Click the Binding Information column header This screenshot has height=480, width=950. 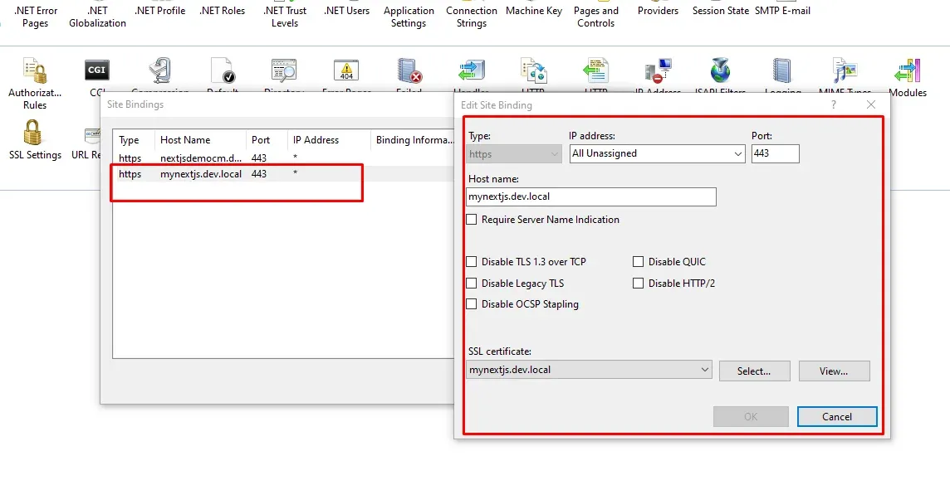point(414,139)
